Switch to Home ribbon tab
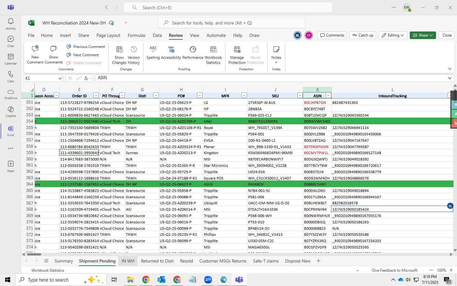Screen dimensions: 457x286 pos(47,35)
